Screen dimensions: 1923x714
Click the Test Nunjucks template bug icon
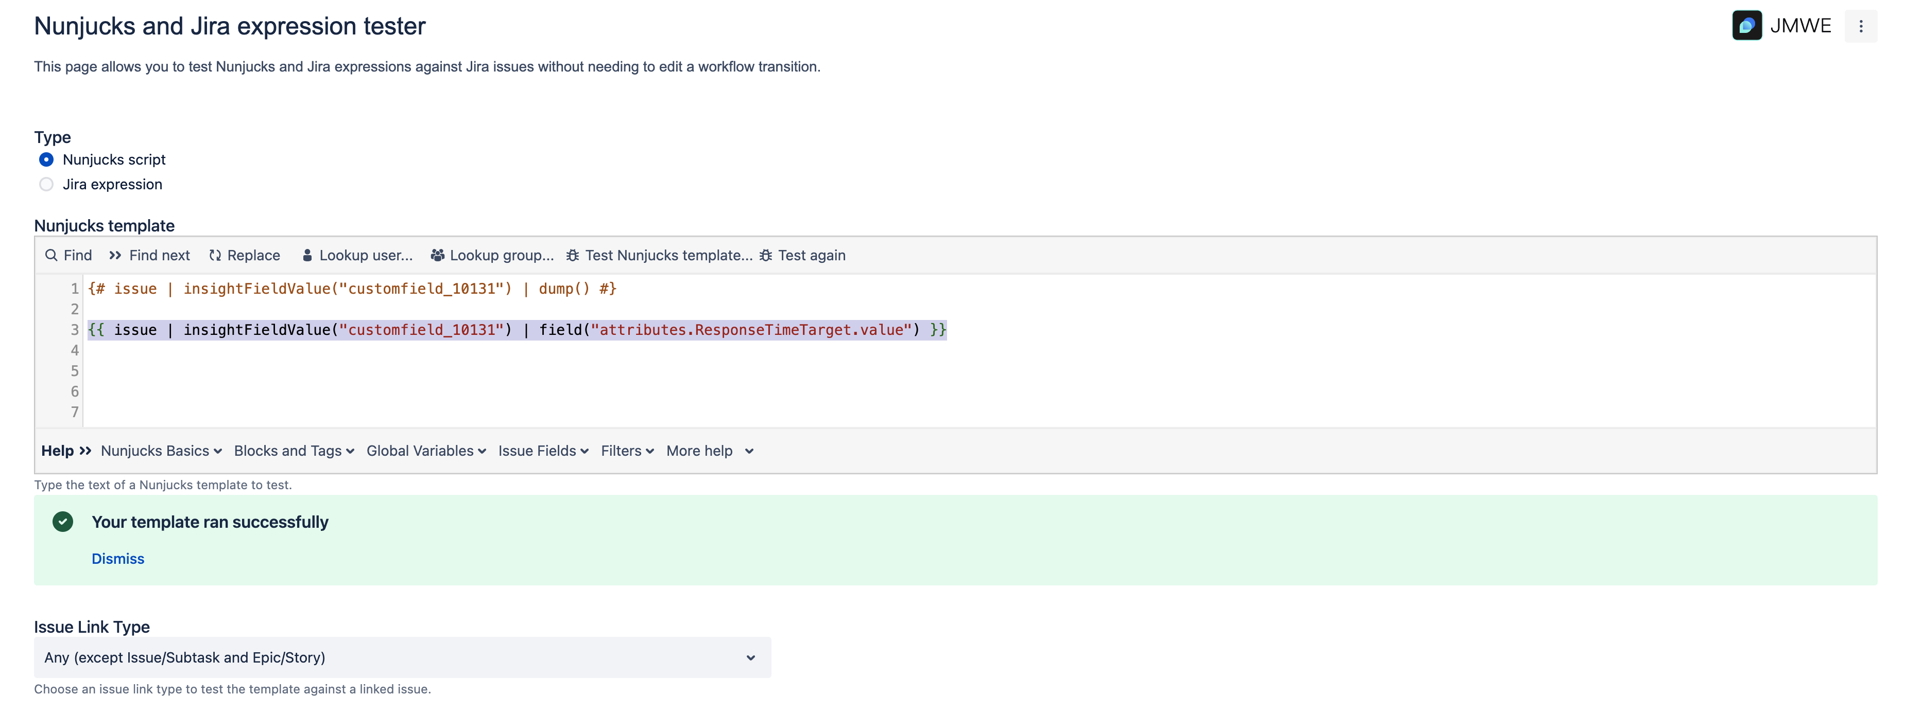click(x=573, y=256)
